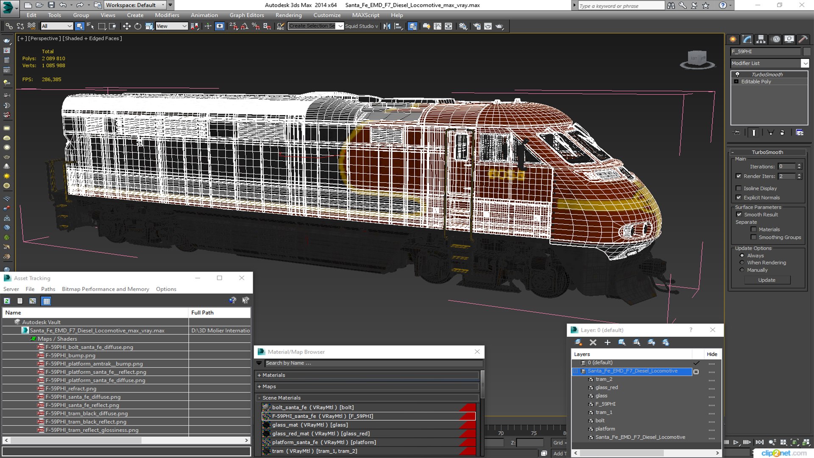This screenshot has width=814, height=458.
Task: Toggle the Explicit Normals checkbox
Action: point(739,198)
